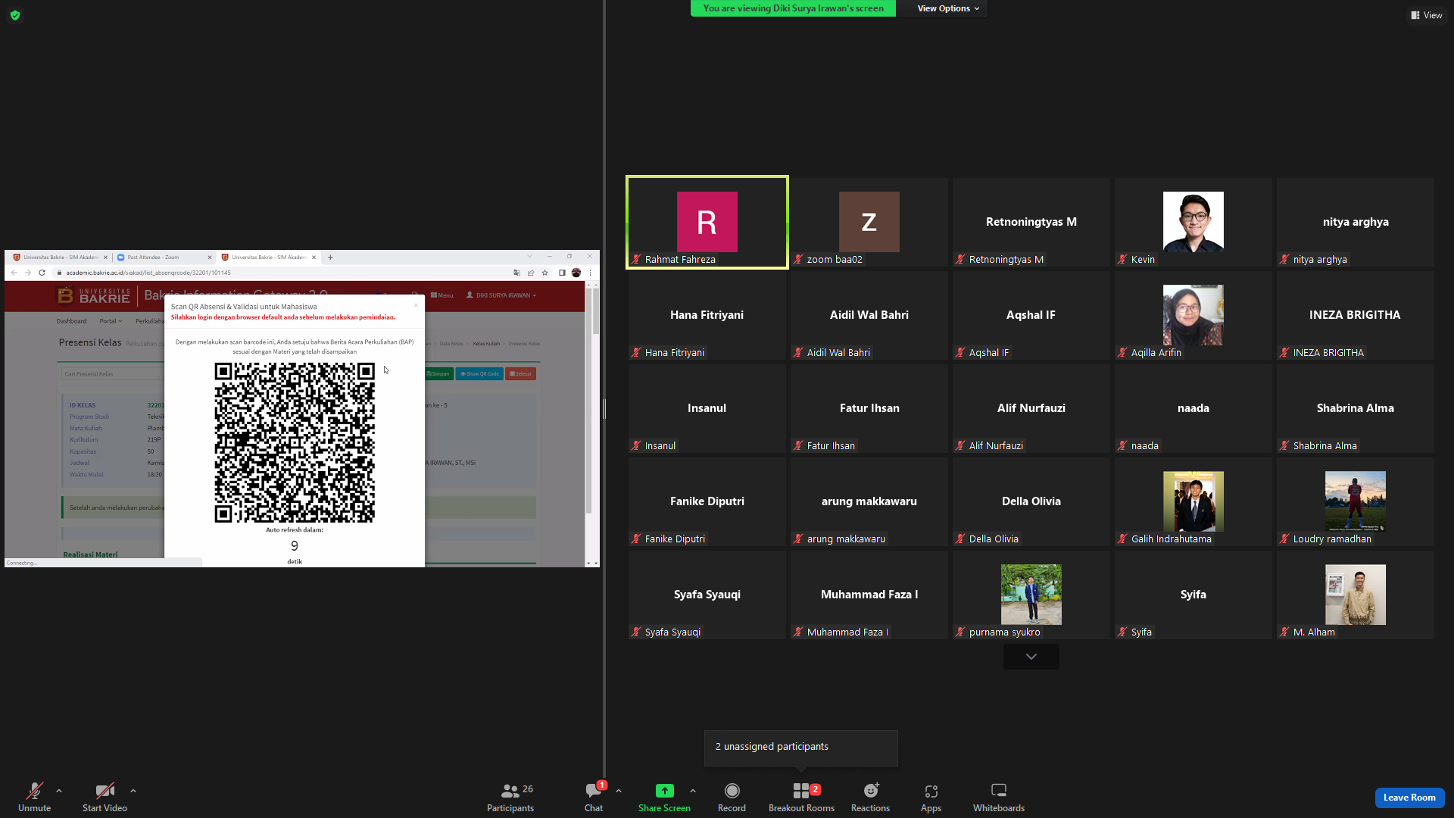Open the Chat panel
The image size is (1454, 818).
[594, 797]
